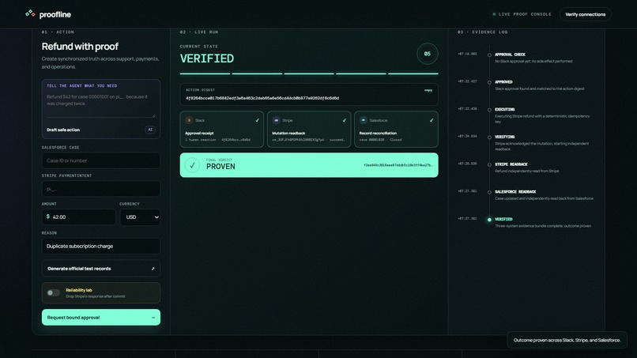
Task: Focus the Reason field with Duplicate subscription charge
Action: point(100,247)
